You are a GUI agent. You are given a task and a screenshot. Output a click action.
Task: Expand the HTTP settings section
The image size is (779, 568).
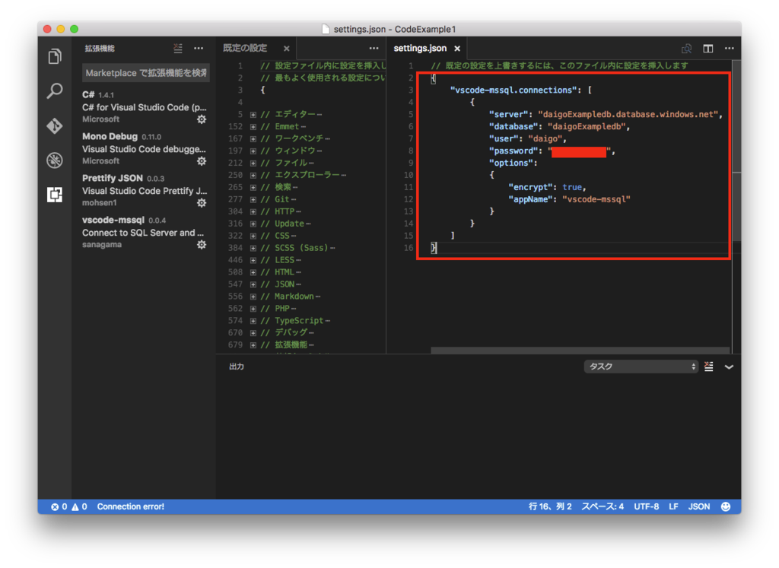(x=253, y=211)
